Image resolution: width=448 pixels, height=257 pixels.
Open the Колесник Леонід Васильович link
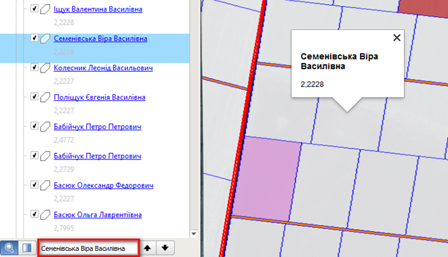point(103,68)
